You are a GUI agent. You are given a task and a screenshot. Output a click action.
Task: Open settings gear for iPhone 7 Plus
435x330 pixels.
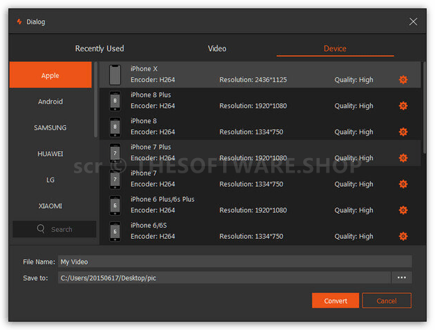coord(403,158)
